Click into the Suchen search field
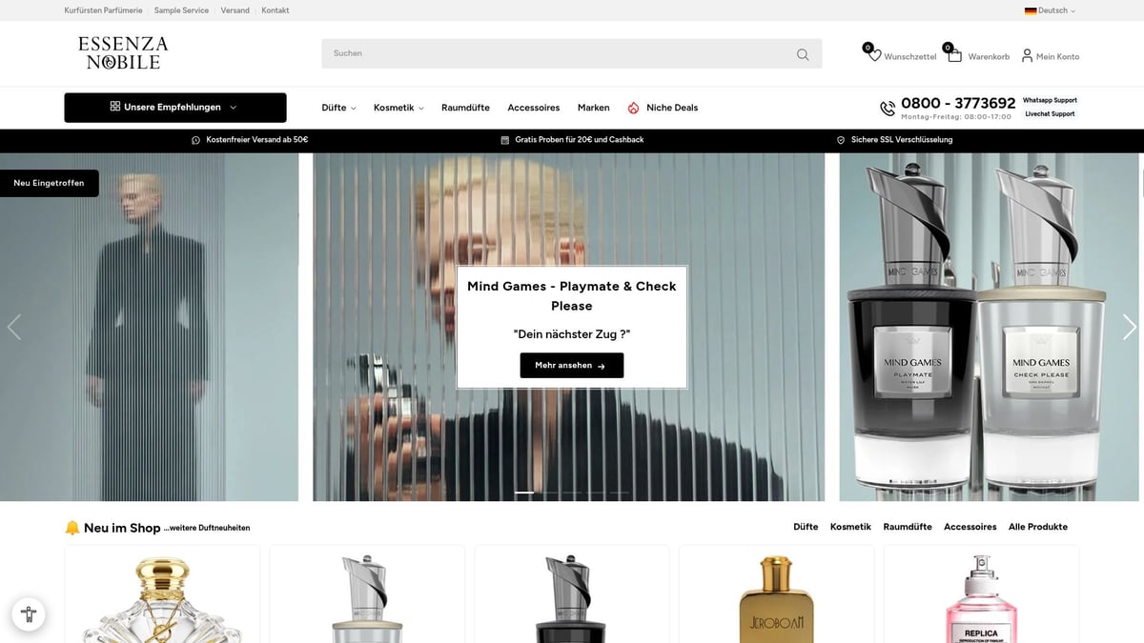This screenshot has height=643, width=1144. [558, 53]
